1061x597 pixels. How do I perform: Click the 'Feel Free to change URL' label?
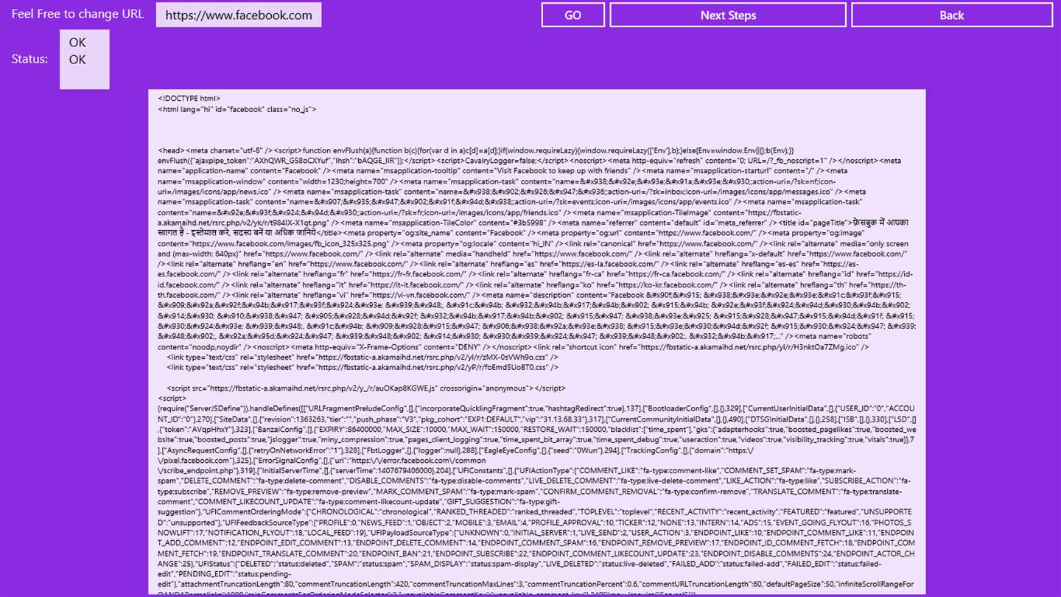coord(78,15)
